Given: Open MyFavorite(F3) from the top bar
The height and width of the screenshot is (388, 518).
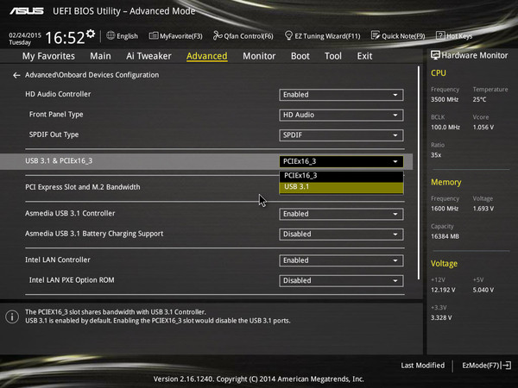Looking at the screenshot, I should click(x=176, y=36).
